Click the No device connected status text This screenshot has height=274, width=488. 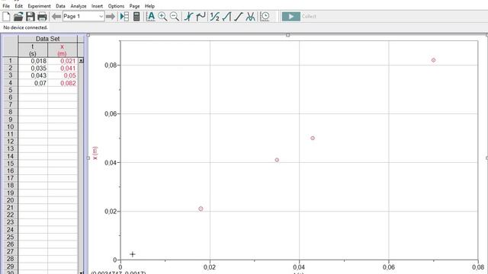point(25,27)
